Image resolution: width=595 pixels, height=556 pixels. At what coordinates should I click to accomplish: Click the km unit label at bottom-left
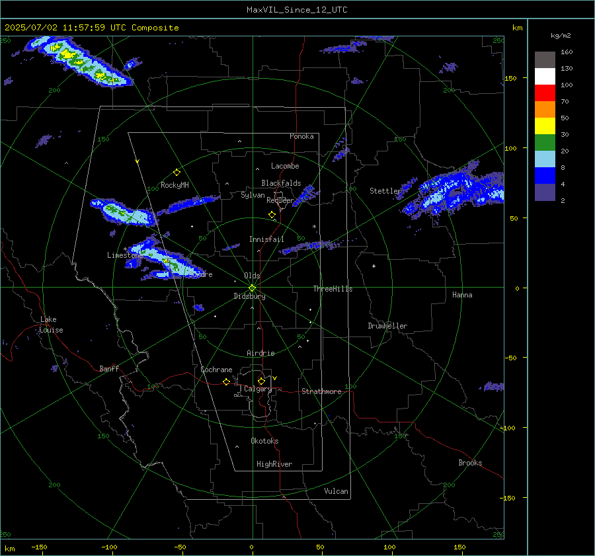[9, 549]
